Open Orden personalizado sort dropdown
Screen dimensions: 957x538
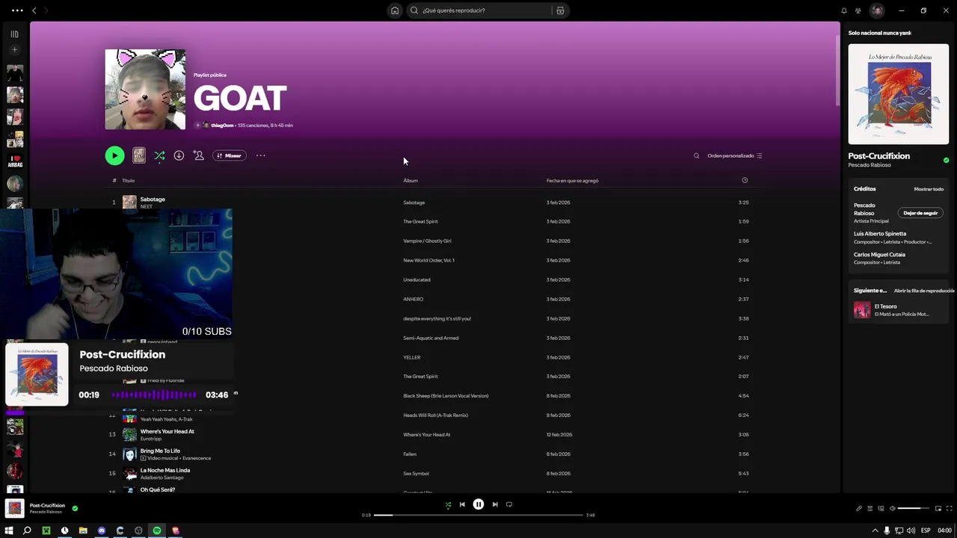point(735,155)
